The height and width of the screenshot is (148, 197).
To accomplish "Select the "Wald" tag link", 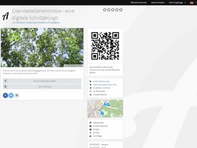I will click(x=104, y=84).
